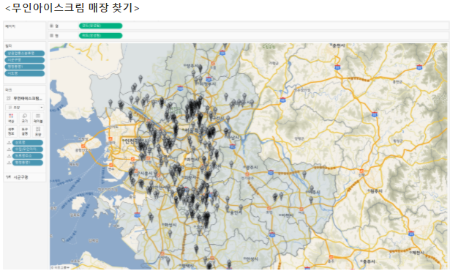This screenshot has width=450, height=271.
Task: Click the 모양 (shape) marks card button
Action: [38, 131]
